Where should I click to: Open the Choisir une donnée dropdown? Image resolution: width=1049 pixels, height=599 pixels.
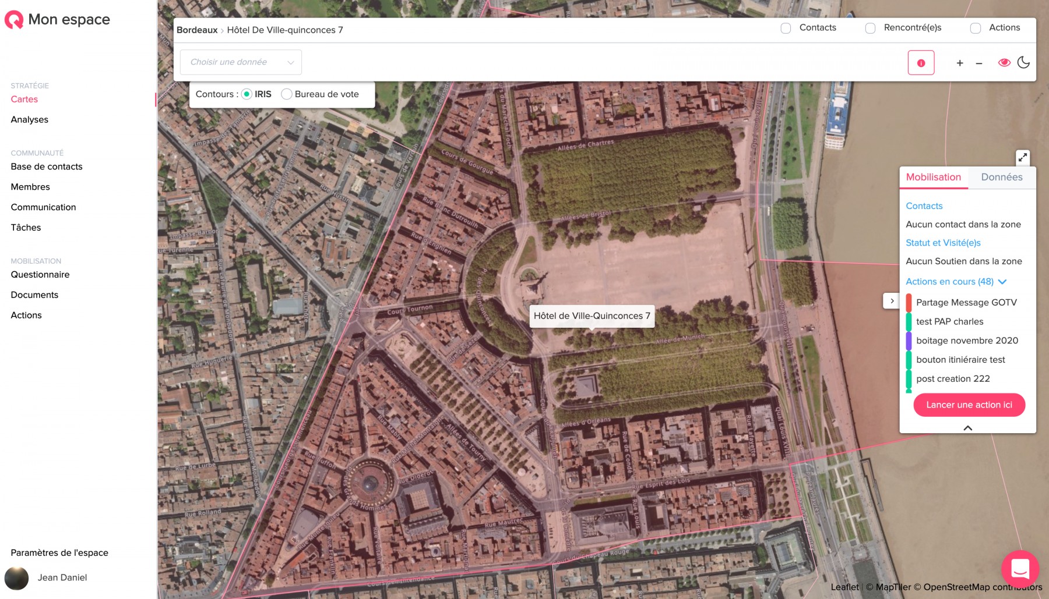(241, 62)
